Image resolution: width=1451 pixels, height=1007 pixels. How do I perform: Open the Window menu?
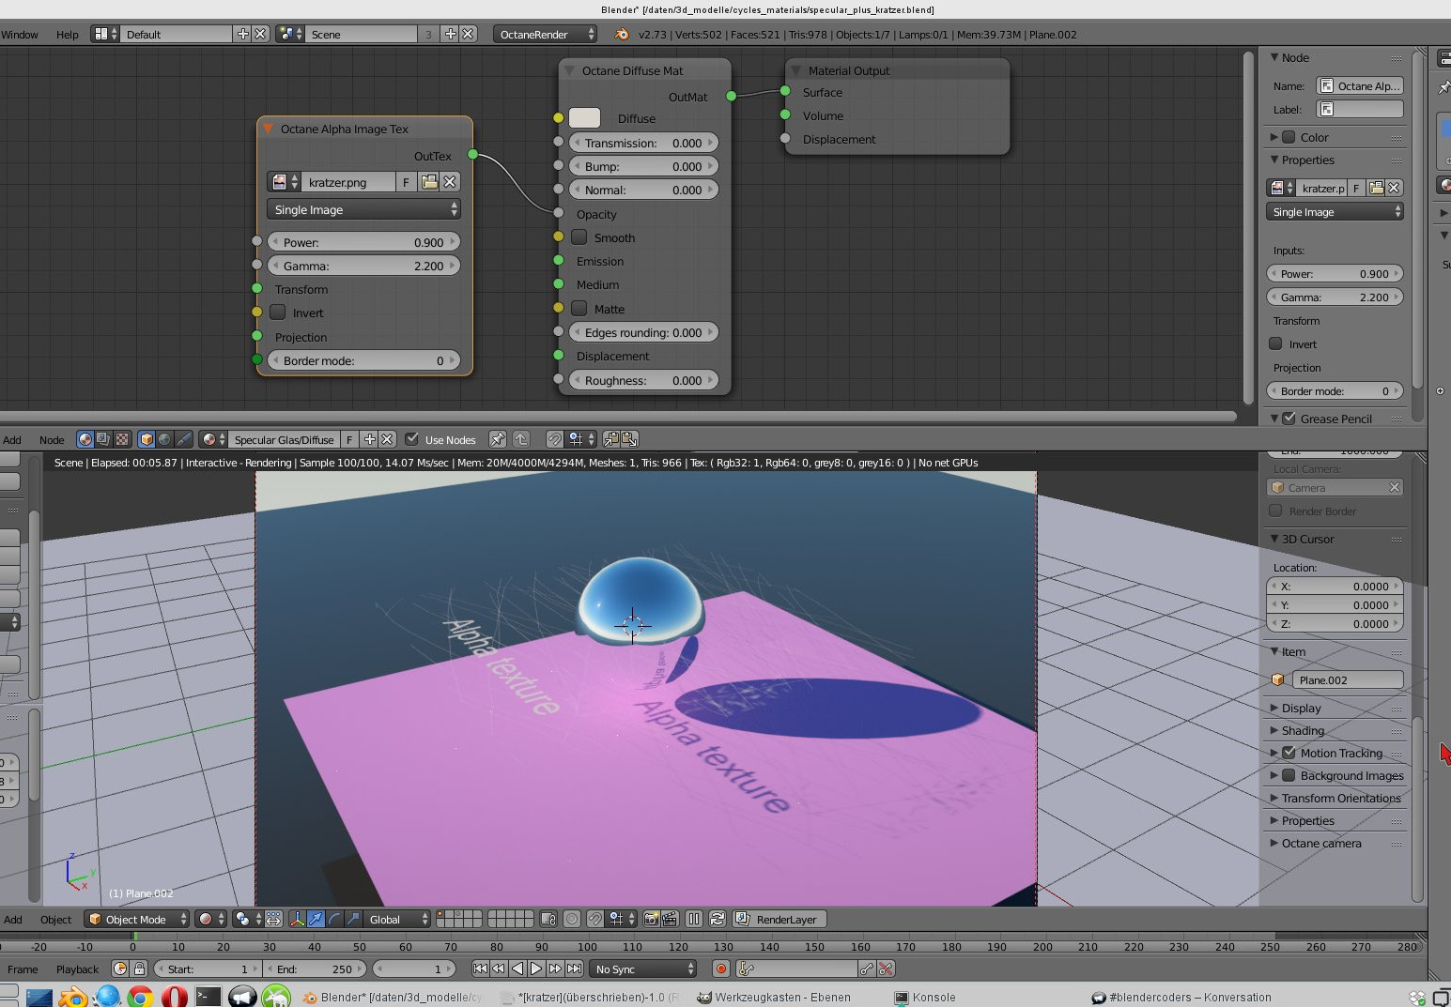(x=20, y=34)
